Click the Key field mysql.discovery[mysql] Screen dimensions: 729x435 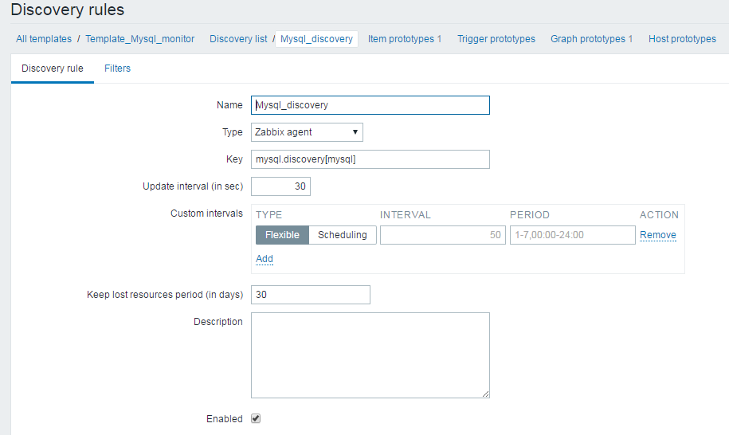coord(370,159)
